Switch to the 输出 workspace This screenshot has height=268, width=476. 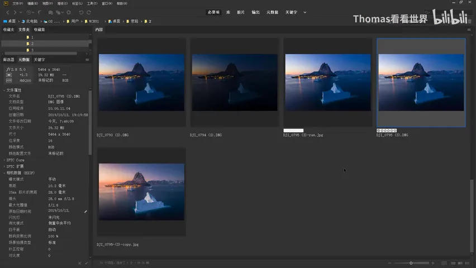click(x=256, y=12)
